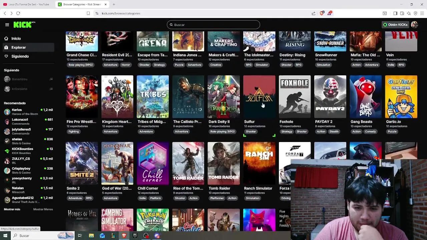Click Puzzle tag under Gartic.io
Screen dimensions: 427x240
coord(392,132)
